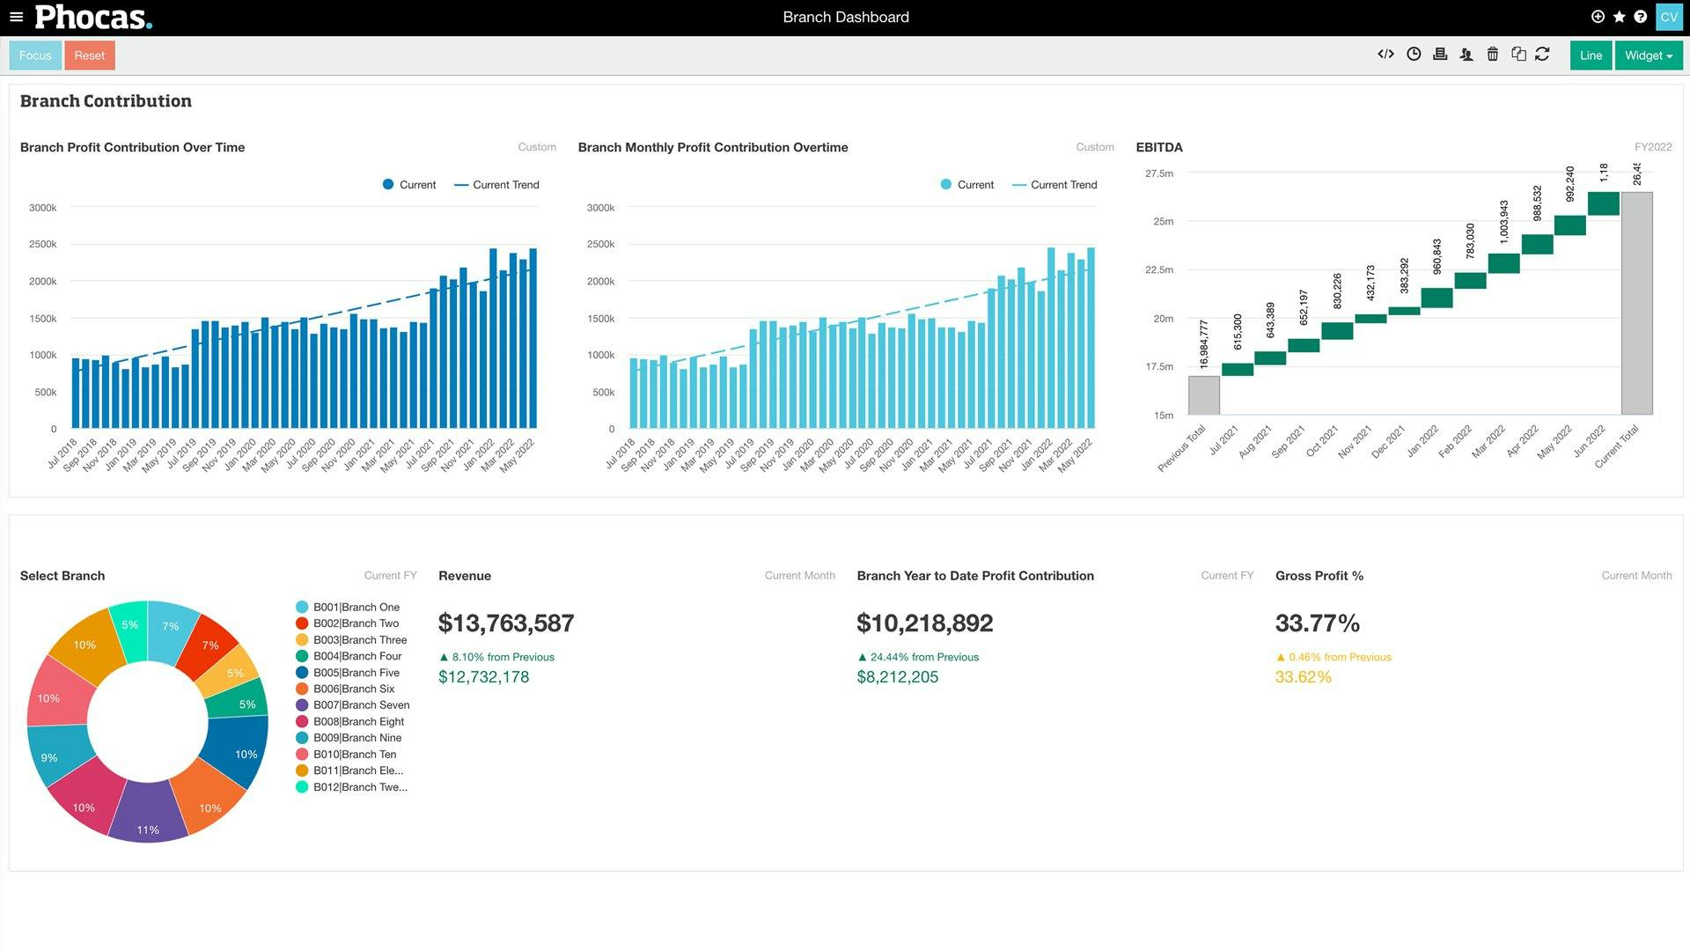Click the Reset button
1690x951 pixels.
click(90, 55)
